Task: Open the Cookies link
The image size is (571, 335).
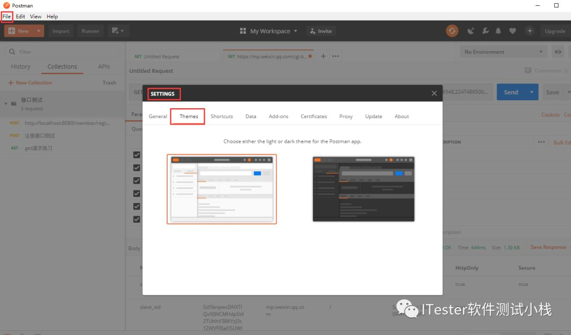Action: coord(550,114)
